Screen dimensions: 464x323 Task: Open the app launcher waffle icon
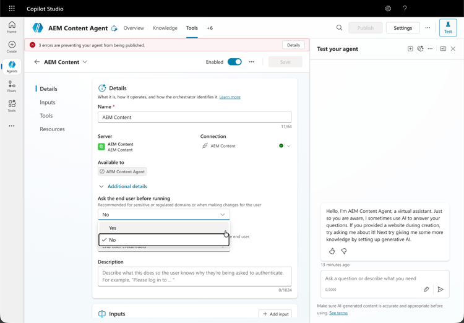pyautogui.click(x=12, y=9)
